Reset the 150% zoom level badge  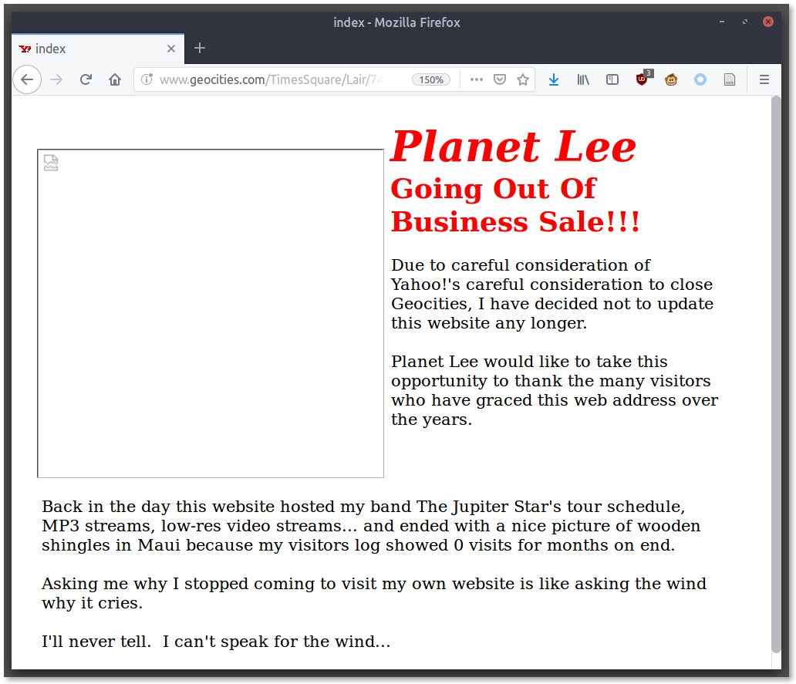tap(431, 79)
